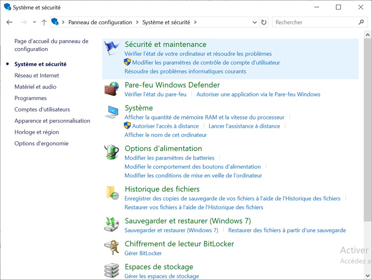Screen dimensions: 372x280
Task: Click Enregistrer des copies de sauvegarde link
Action: (x=232, y=198)
